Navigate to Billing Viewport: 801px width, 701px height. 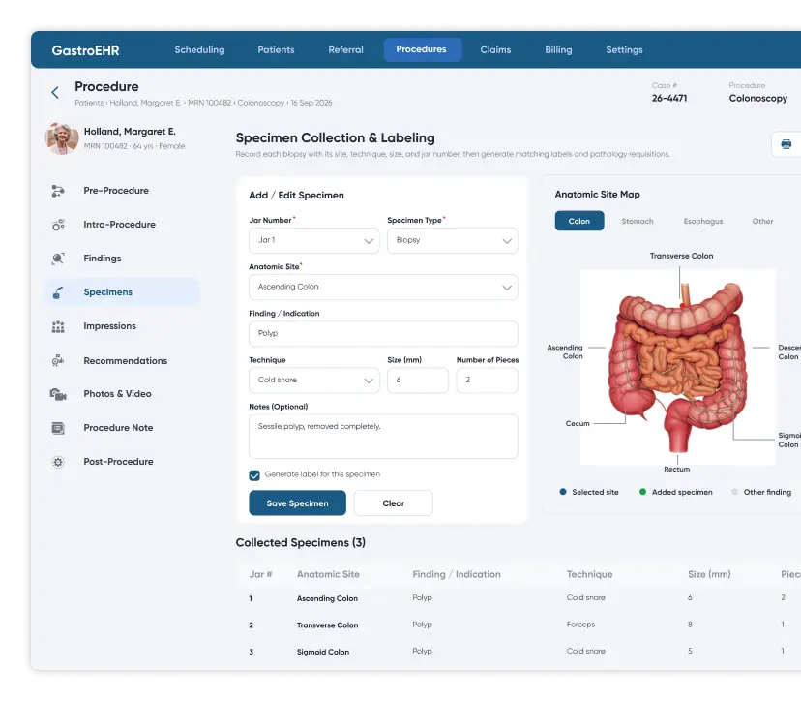558,50
